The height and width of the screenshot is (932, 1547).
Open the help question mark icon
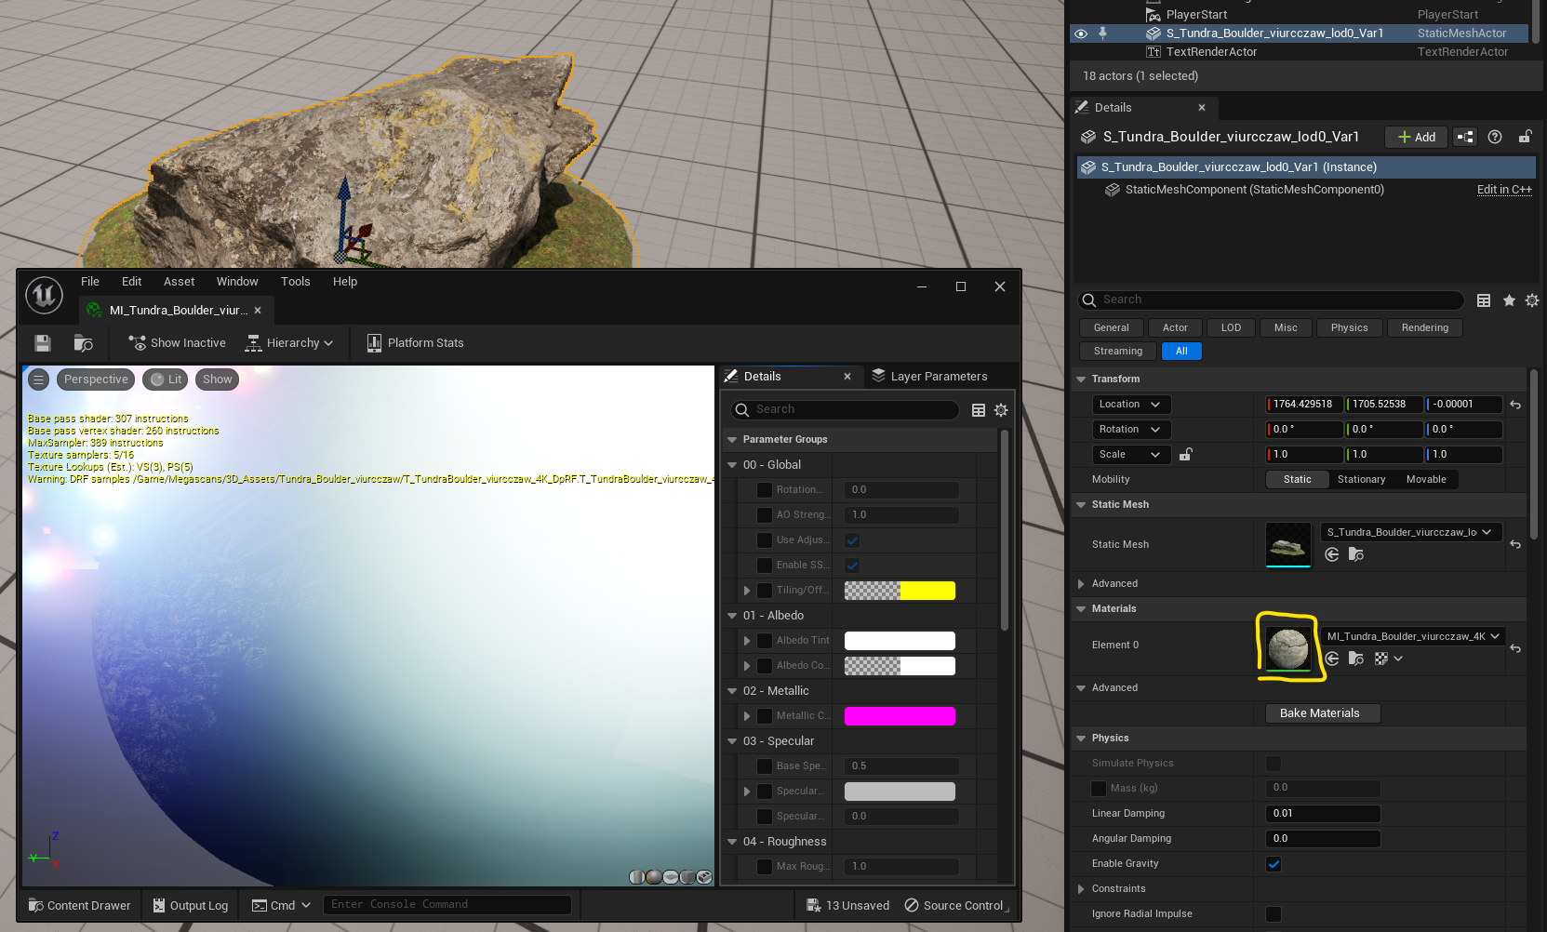1495,137
